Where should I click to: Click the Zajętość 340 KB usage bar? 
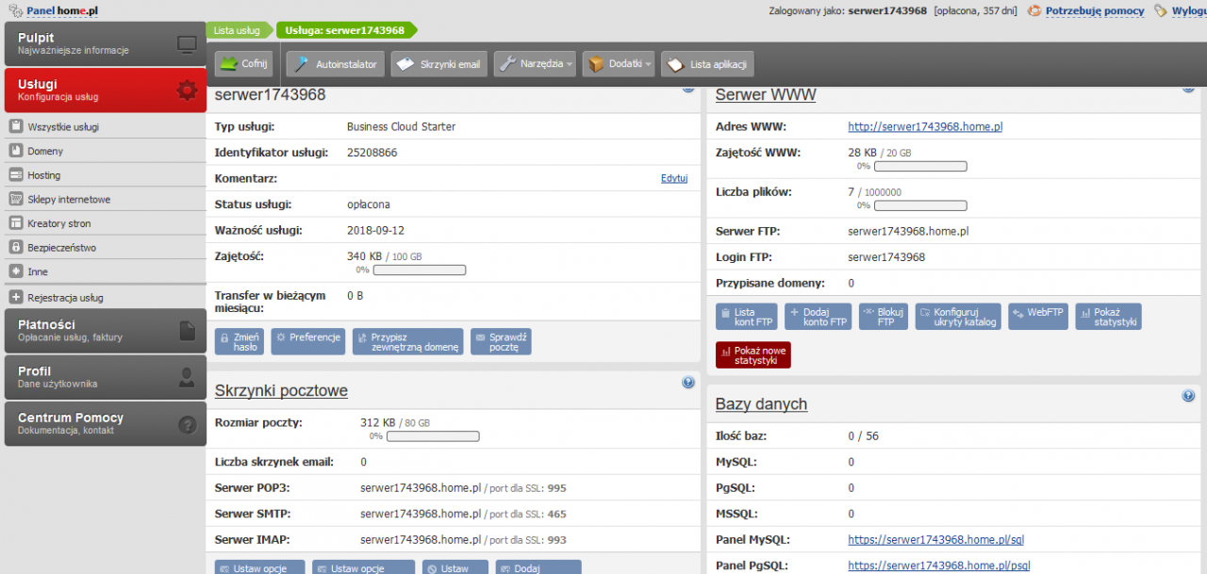(420, 270)
